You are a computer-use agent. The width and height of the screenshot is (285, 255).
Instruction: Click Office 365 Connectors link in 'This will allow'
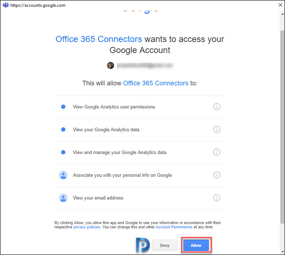point(156,83)
